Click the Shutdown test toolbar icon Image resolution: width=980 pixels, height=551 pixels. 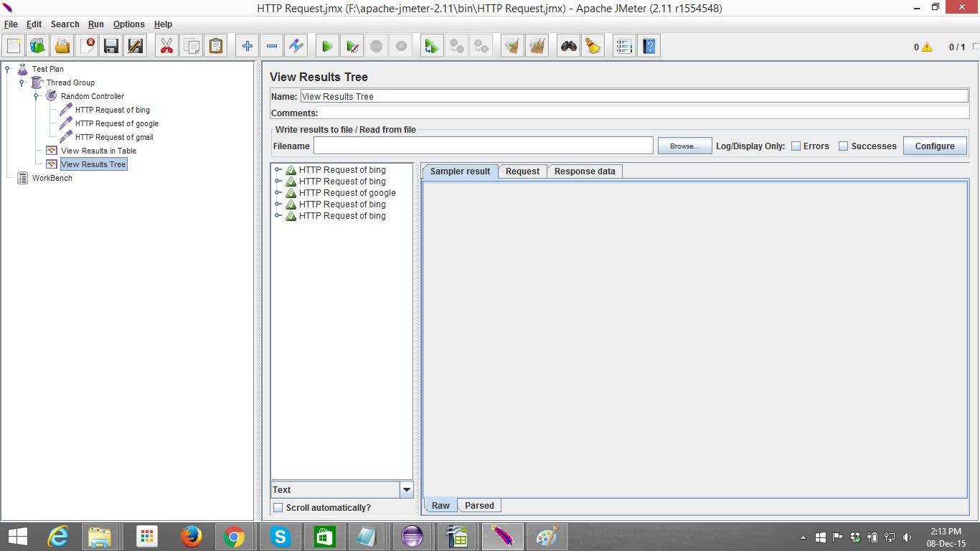click(401, 47)
